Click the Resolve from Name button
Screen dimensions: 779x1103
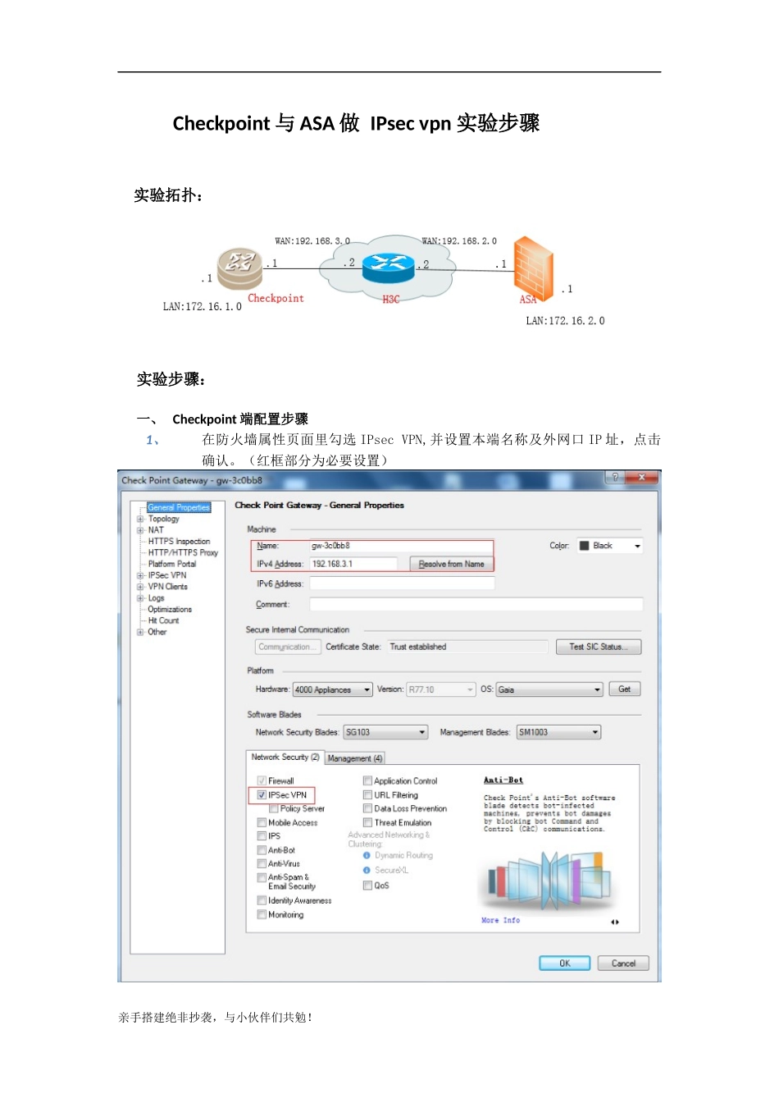click(x=451, y=564)
